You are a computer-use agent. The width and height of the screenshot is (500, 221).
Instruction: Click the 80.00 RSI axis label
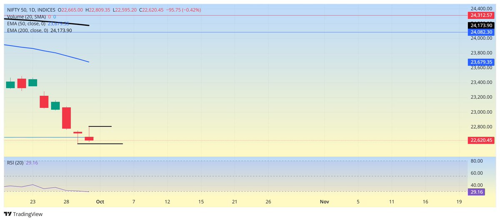(x=477, y=161)
